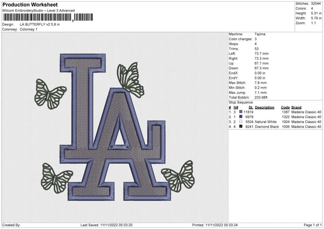This screenshot has height=229, width=324.
Task: Click the top-right butterfly in the design
Action: coord(131,80)
